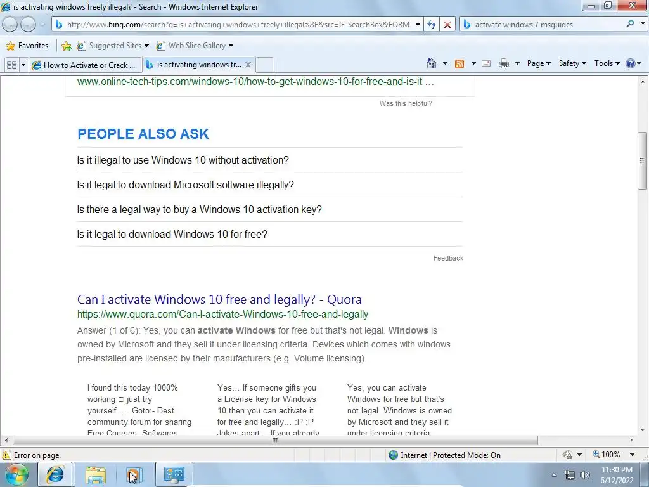
Task: Add to Favorites bar star icon
Action: (66, 46)
